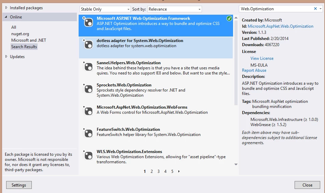Screen dimensions: 325x193
Task: Click the WebGrease dependency text
Action: (x=268, y=125)
